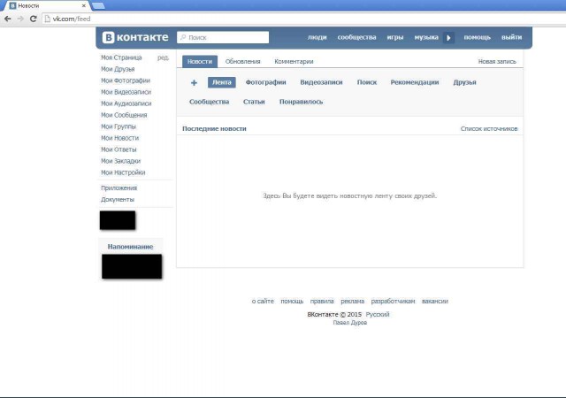Close the Новости browser tab
Screen dimensions: 566x398
tap(84, 6)
